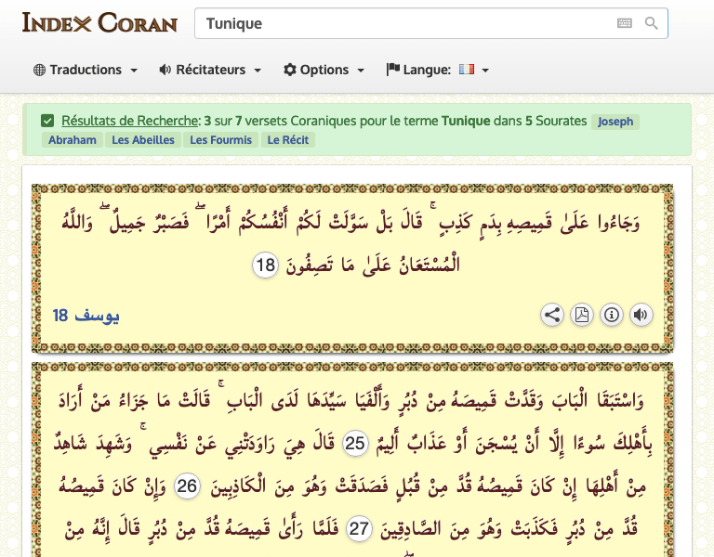Select the Abraham sourate tag
Screen dimensions: 714x557
click(x=73, y=139)
